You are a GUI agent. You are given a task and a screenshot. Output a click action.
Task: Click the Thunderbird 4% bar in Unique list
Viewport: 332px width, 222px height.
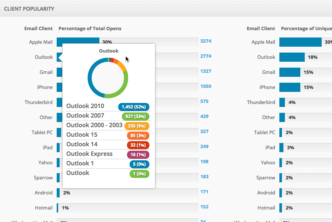[x=282, y=102]
